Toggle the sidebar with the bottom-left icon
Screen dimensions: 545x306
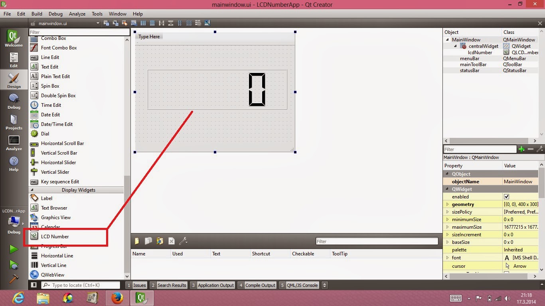34,285
